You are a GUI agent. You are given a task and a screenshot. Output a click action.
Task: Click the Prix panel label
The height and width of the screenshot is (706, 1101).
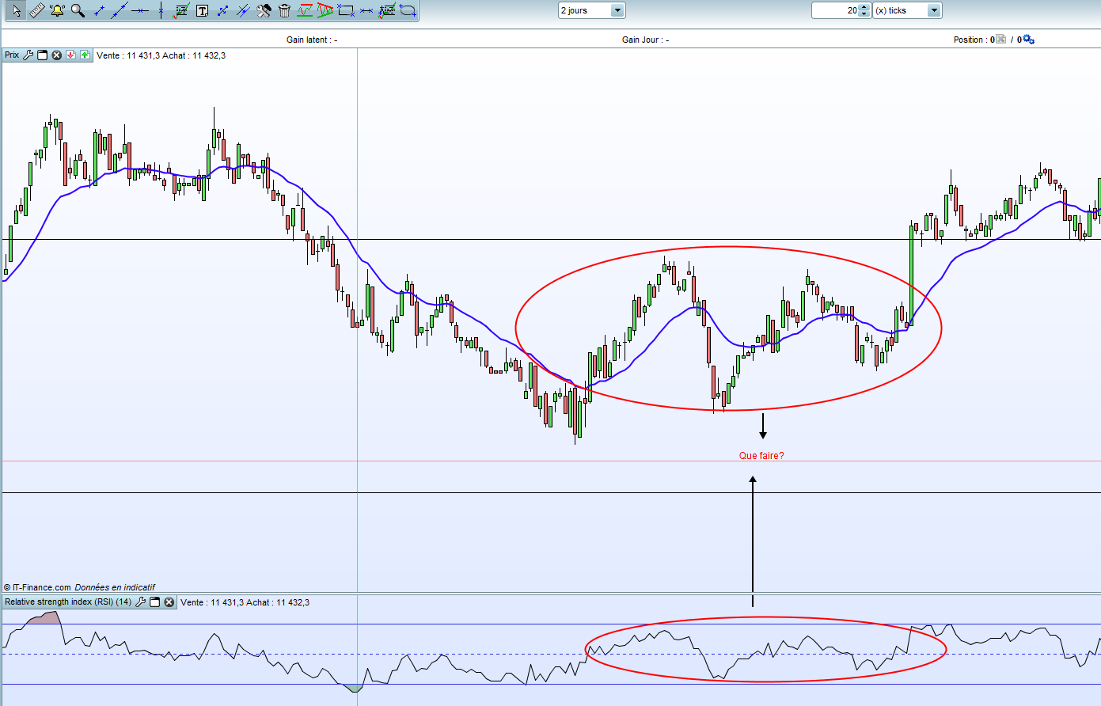(x=12, y=55)
